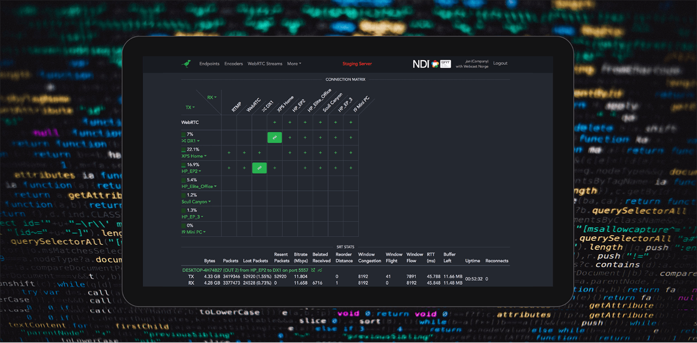Image resolution: width=697 pixels, height=343 pixels.
Task: Add connection from WebRTC to HP_EP_3
Action: (x=336, y=122)
